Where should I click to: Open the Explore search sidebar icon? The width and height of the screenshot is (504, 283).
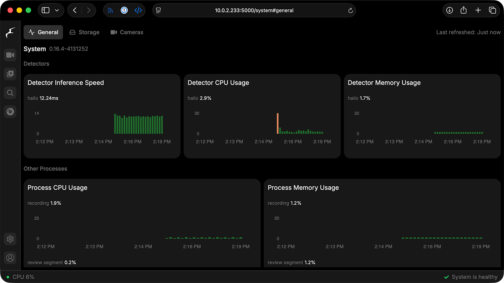click(10, 93)
